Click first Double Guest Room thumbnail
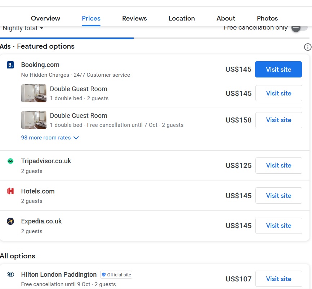The image size is (312, 289). coord(34,93)
